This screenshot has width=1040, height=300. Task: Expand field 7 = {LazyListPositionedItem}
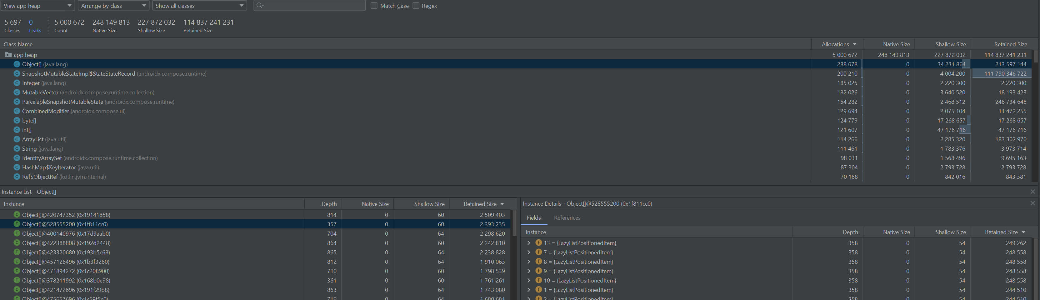(x=528, y=252)
